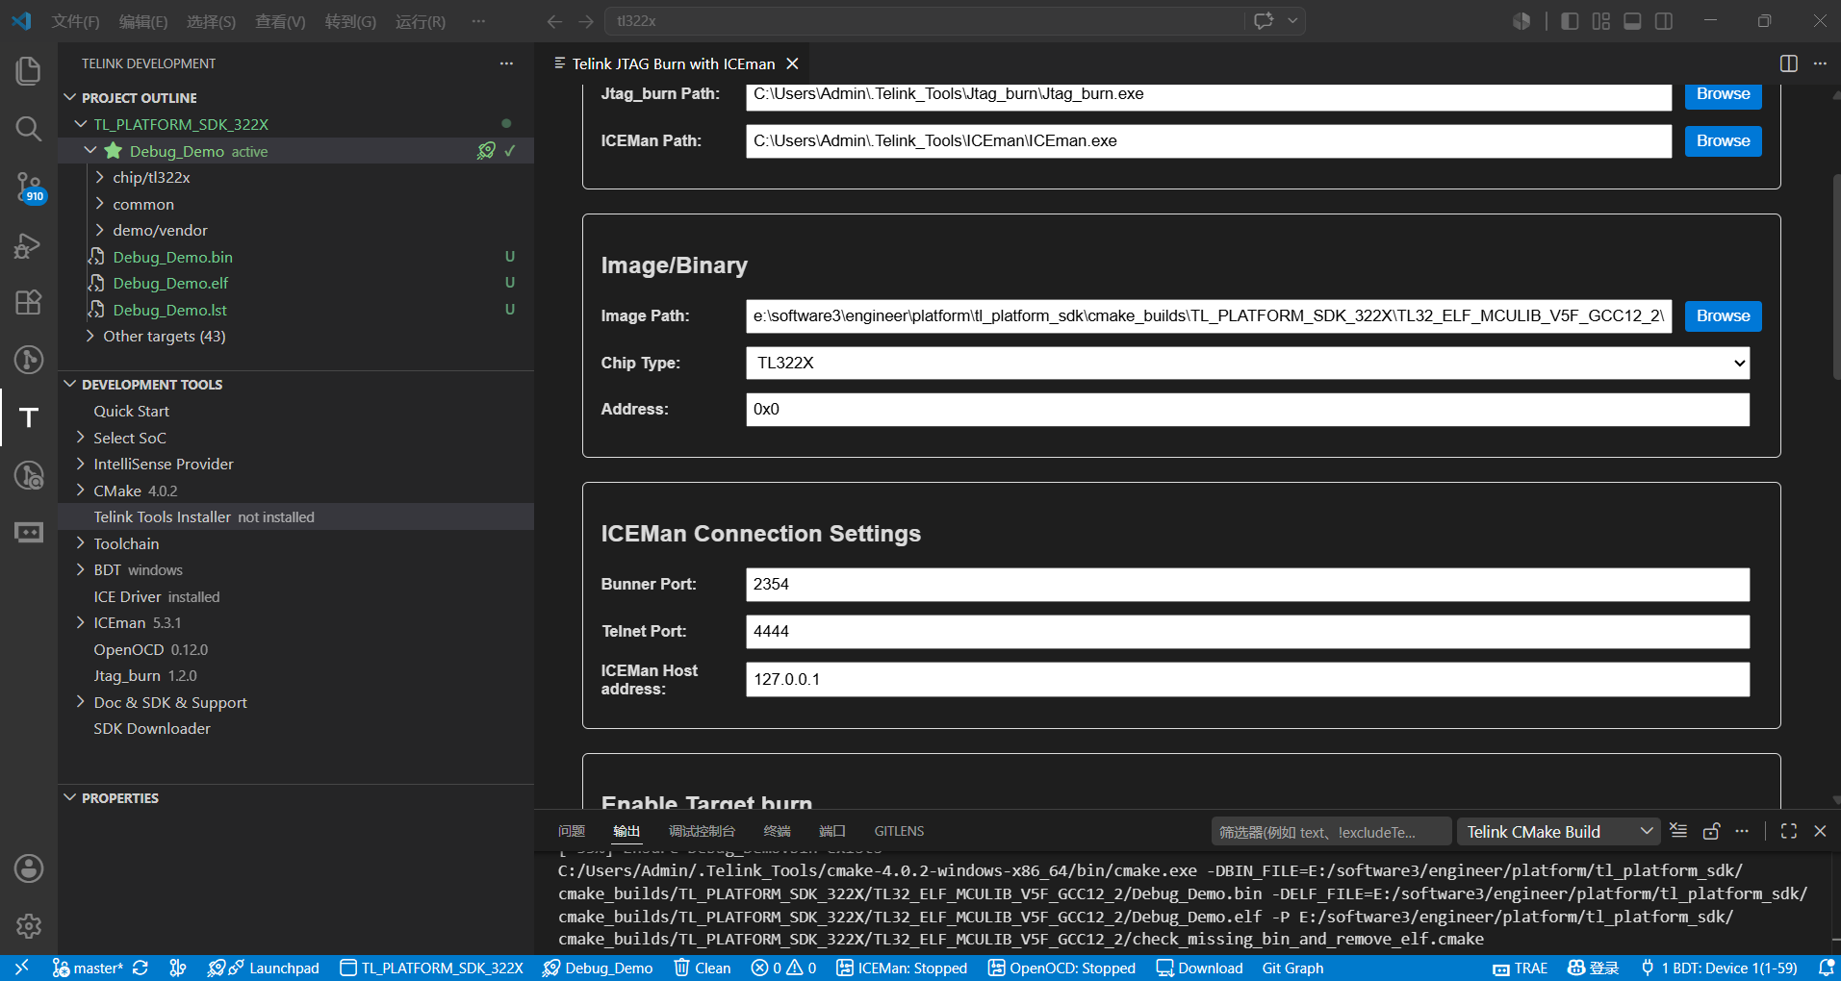Toggle output auto-scroll lock
This screenshot has height=981, width=1841.
[x=1711, y=831]
